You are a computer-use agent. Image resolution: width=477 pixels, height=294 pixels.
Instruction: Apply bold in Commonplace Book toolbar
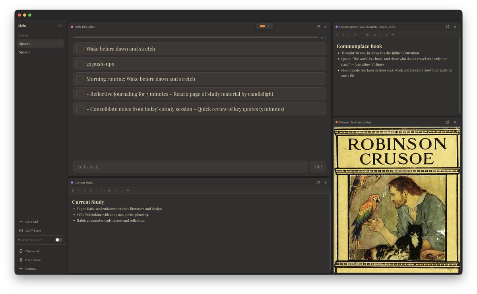click(x=337, y=35)
